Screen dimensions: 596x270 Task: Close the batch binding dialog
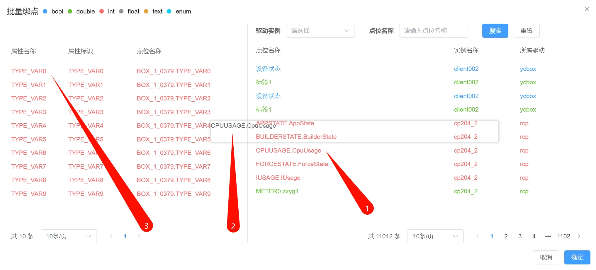(587, 9)
